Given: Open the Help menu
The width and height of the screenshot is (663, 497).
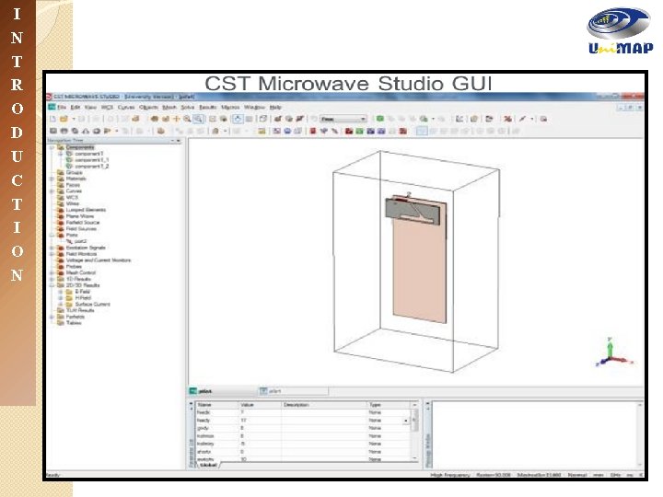Looking at the screenshot, I should 275,108.
